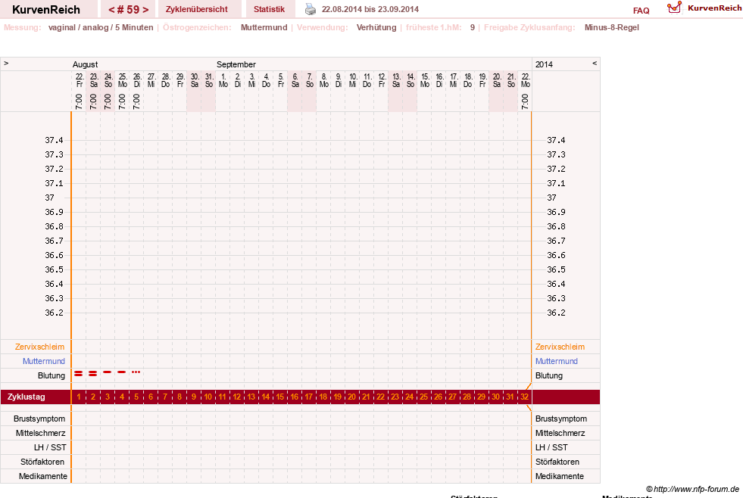Click the 7:00 time under 22. Mo September
The width and height of the screenshot is (743, 498).
(525, 101)
